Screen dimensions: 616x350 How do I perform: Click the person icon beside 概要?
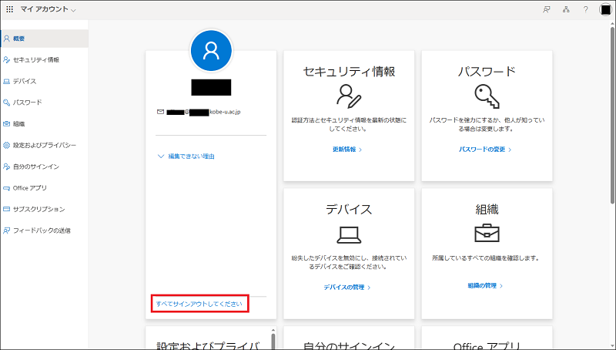[7, 39]
